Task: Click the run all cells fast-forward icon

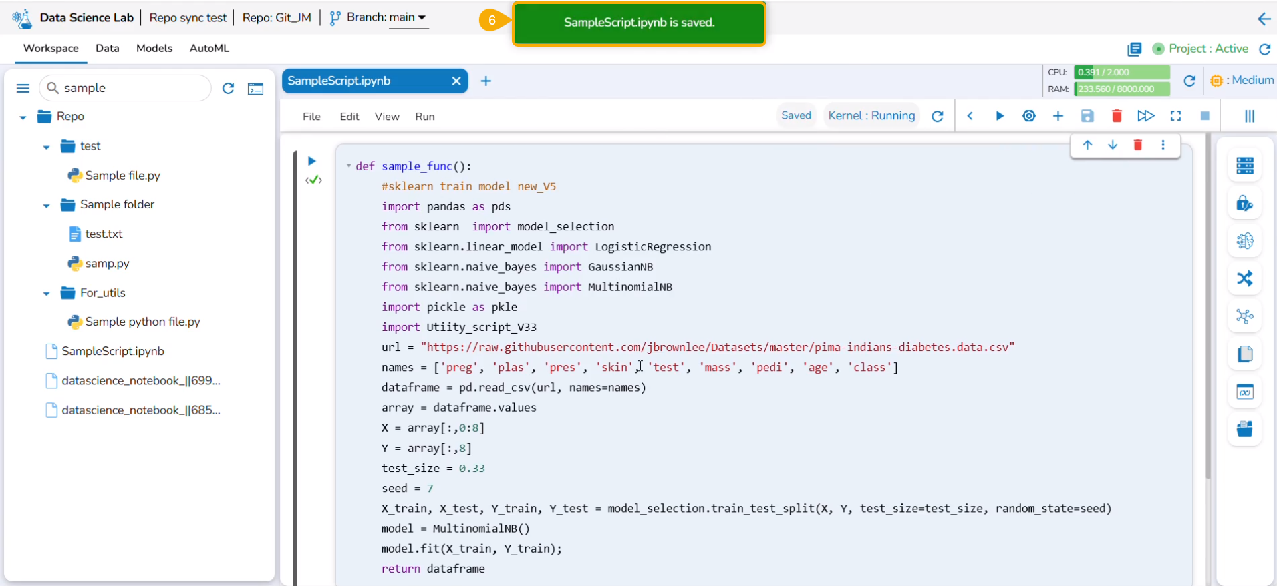Action: [1145, 116]
